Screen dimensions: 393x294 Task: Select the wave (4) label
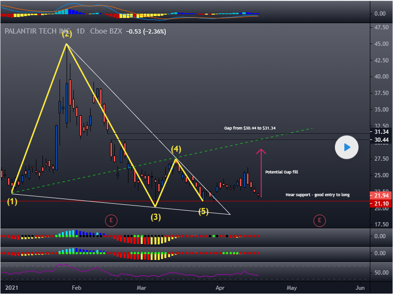[x=176, y=149]
